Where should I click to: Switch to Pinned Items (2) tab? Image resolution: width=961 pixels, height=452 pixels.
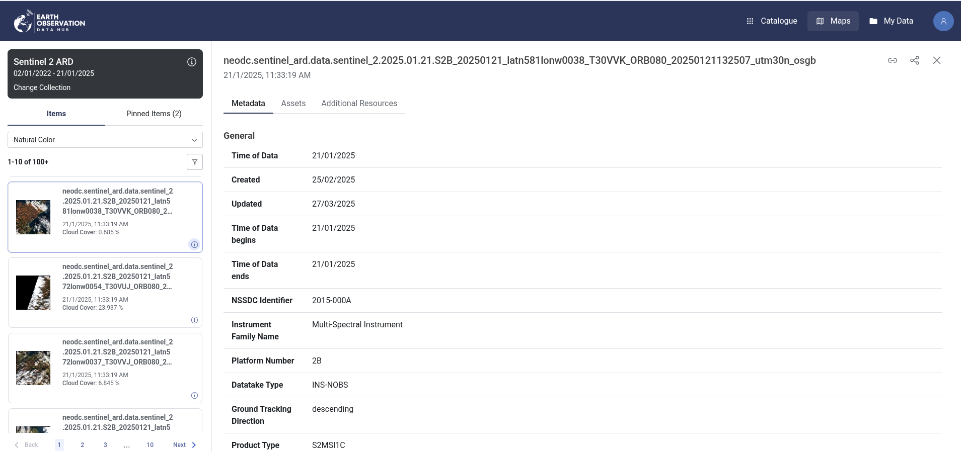click(x=154, y=114)
